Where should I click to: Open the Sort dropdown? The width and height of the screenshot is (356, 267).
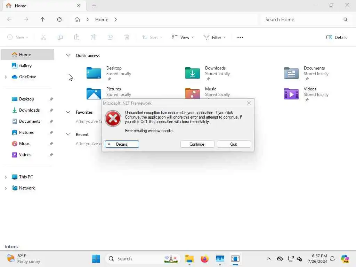point(152,38)
